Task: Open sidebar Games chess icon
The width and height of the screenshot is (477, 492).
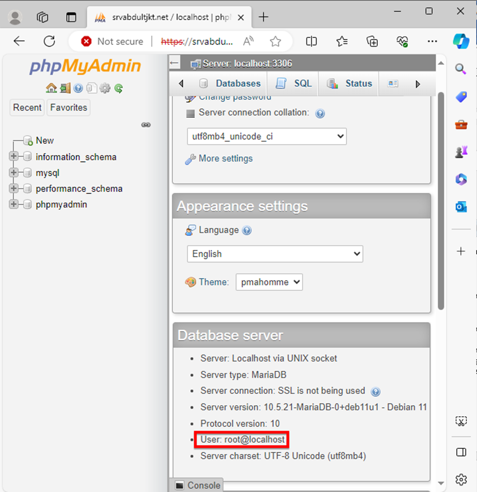Action: tap(461, 152)
